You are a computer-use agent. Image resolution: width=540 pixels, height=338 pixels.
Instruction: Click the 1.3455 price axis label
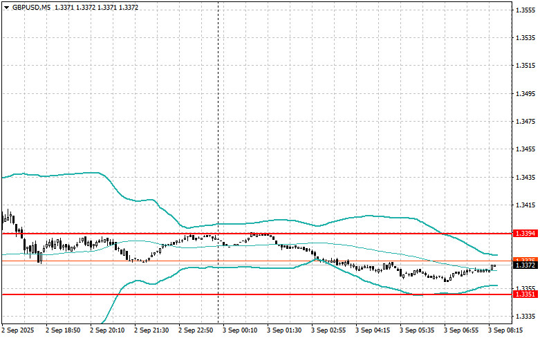525,149
